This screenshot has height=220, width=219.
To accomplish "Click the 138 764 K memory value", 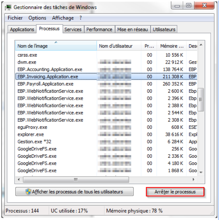I will pos(173,69).
